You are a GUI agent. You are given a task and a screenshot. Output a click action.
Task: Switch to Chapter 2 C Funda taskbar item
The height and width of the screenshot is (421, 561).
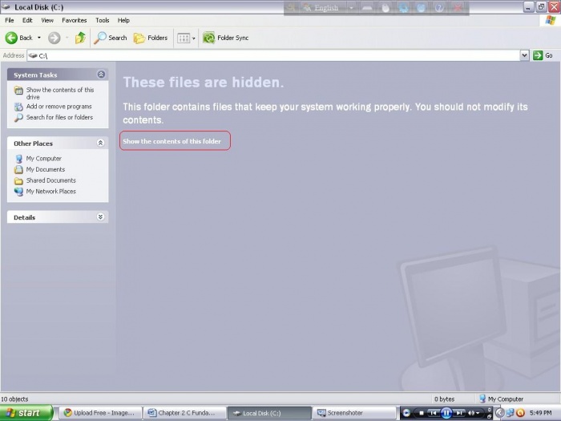coord(184,413)
